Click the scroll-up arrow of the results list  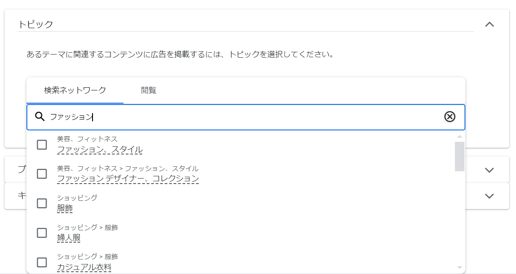[x=459, y=136]
